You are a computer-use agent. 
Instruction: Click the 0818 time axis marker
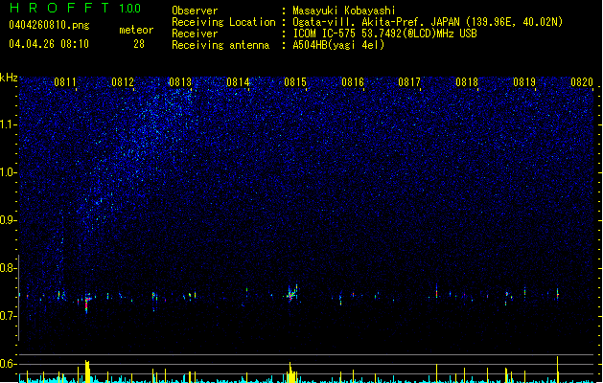(x=467, y=82)
